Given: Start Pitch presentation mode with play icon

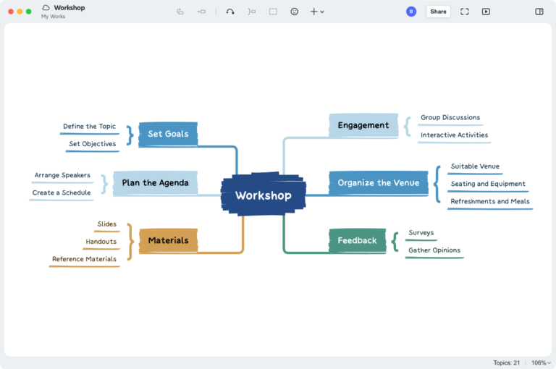Looking at the screenshot, I should point(486,12).
